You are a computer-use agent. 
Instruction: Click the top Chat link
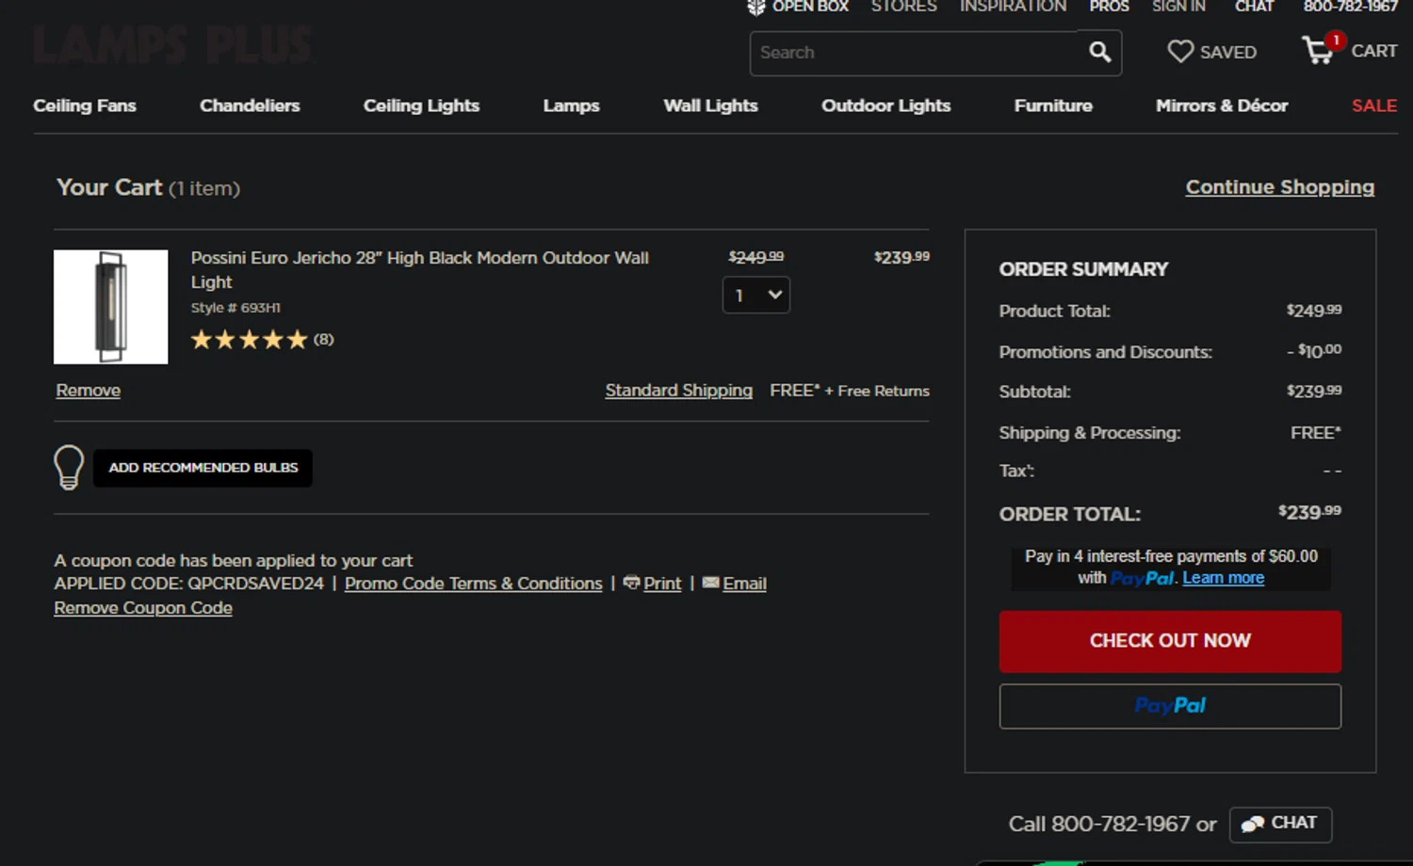[1254, 7]
